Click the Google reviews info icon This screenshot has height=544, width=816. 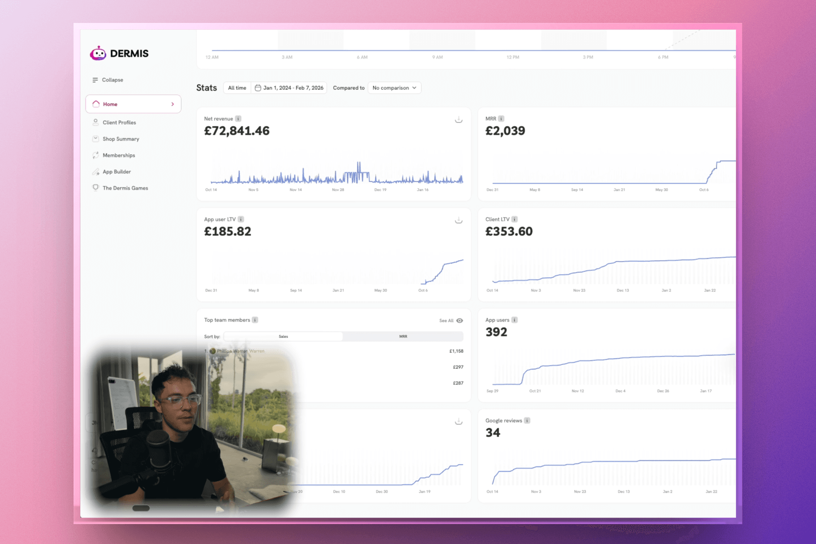(x=527, y=420)
